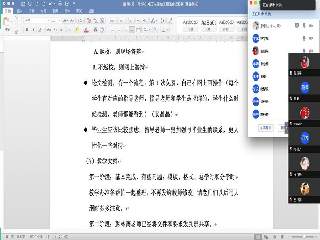Increase paragraph indent icon
The height and width of the screenshot is (240, 320).
[x=145, y=20]
